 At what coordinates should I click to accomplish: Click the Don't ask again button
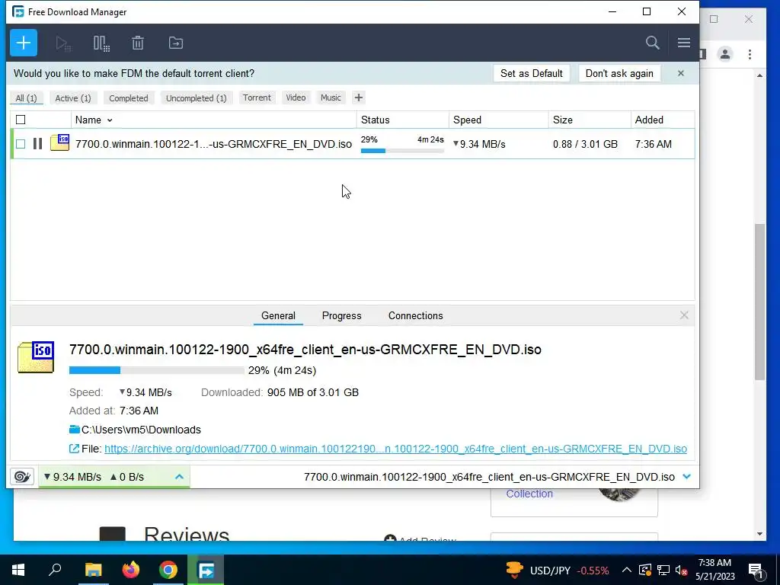619,73
